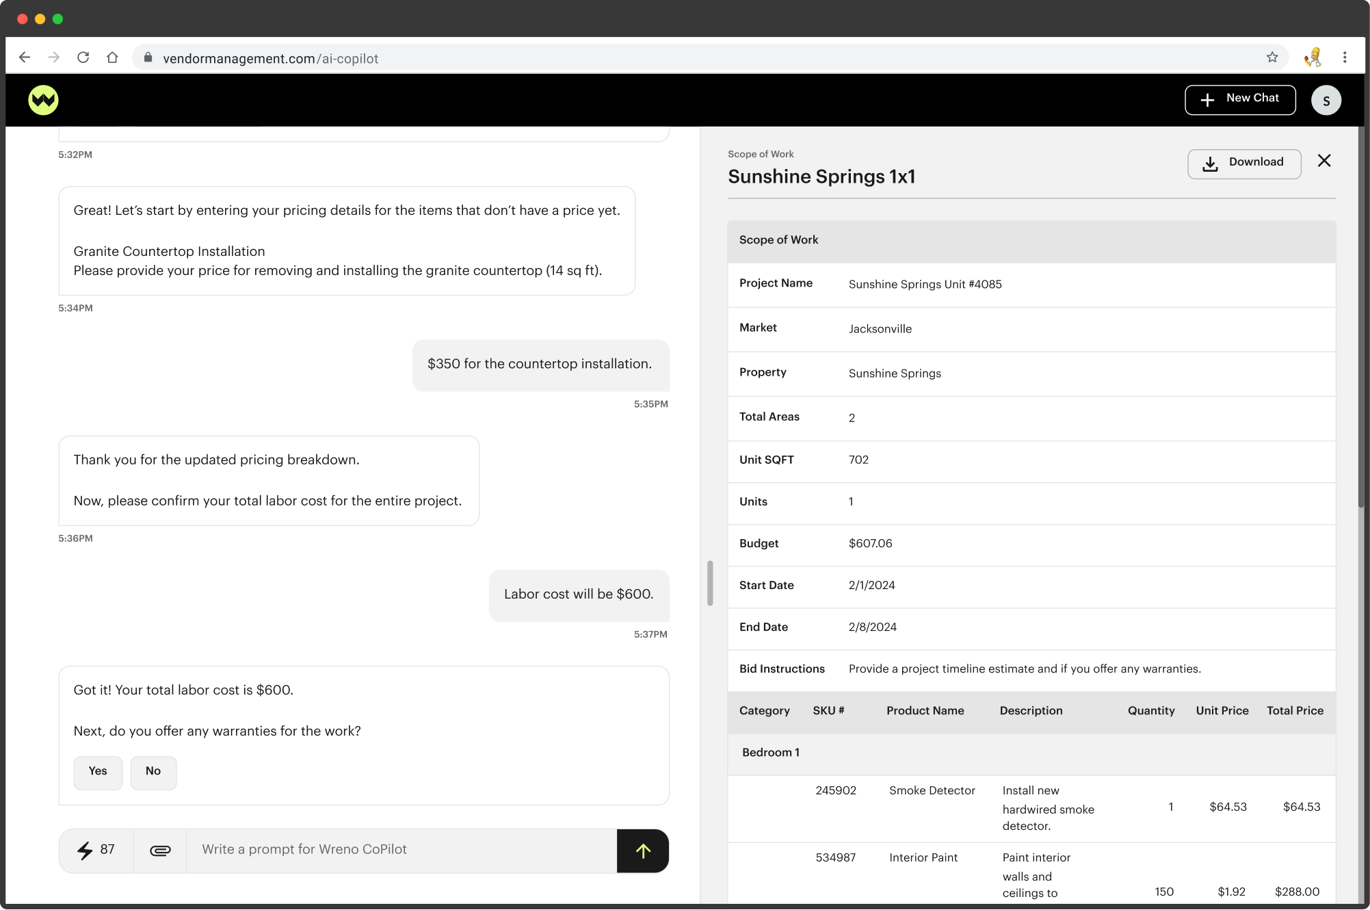Start a New Chat

pos(1239,100)
